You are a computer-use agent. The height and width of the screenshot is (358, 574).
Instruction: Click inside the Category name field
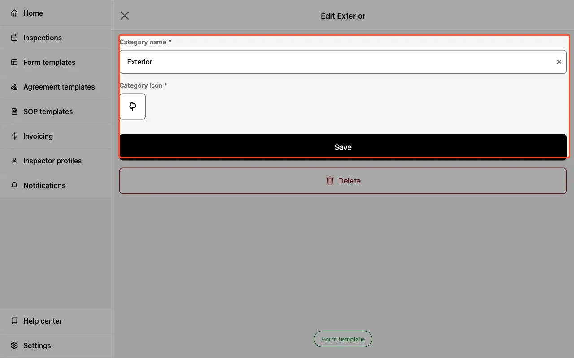(314, 62)
